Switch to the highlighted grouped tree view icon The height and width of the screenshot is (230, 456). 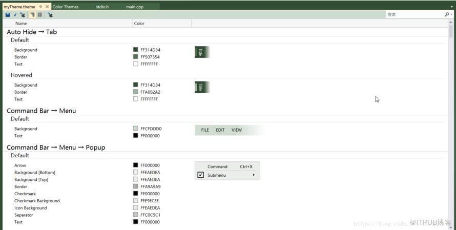coord(33,14)
